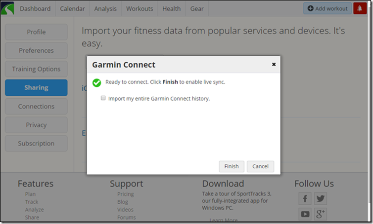
Task: Open the Twitter follow icon
Action: (321, 199)
